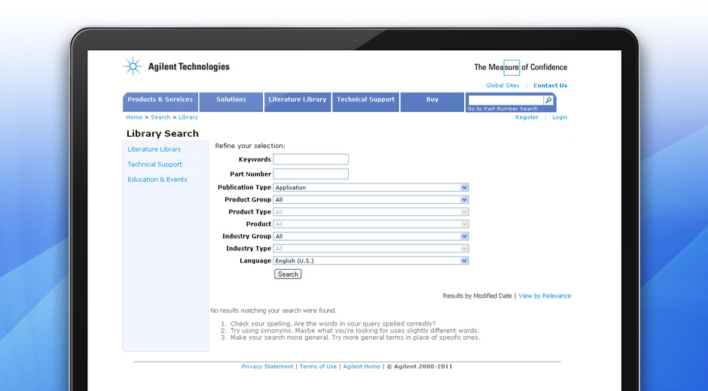The width and height of the screenshot is (708, 391).
Task: Follow Go to Part Number Search link
Action: pyautogui.click(x=502, y=109)
